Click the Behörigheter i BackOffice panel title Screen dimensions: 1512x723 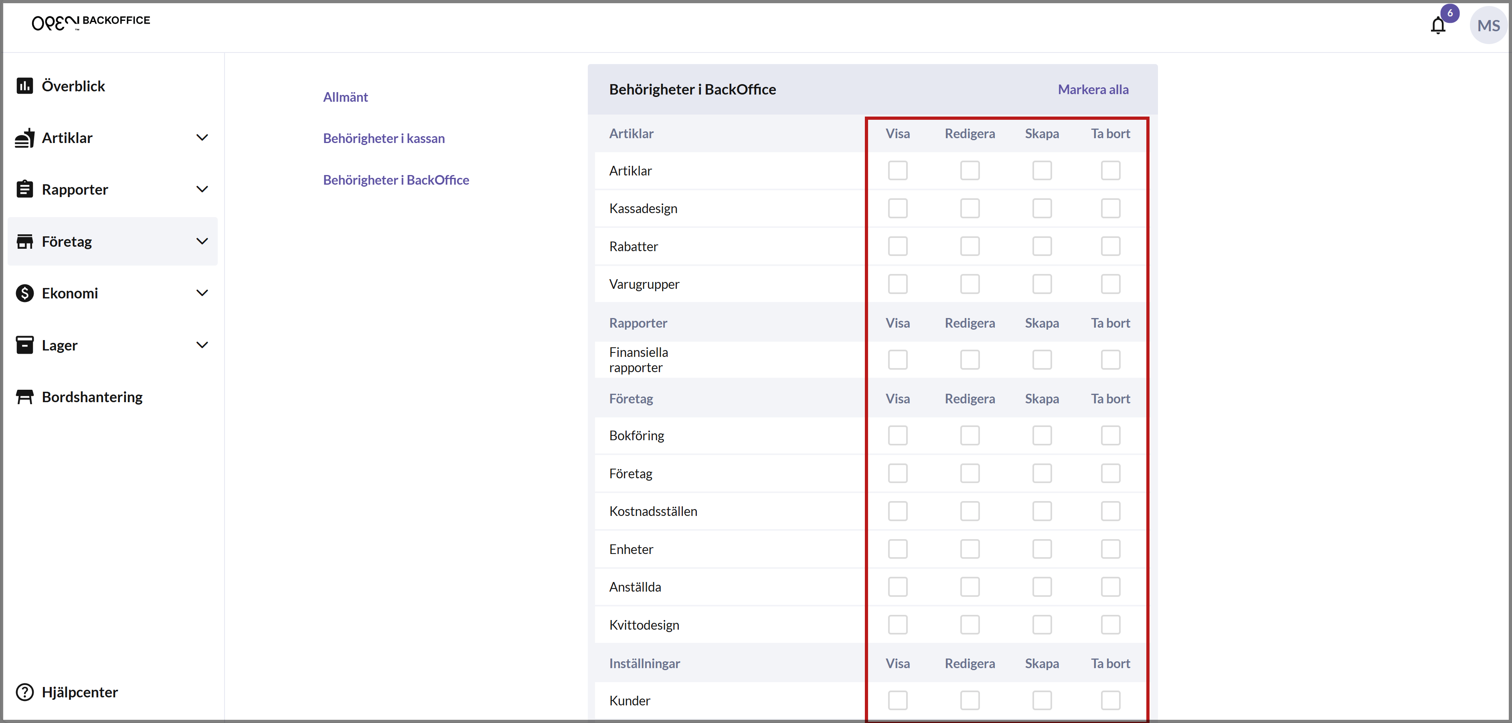692,90
